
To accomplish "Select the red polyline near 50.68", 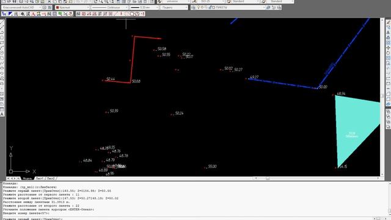I will (133, 60).
